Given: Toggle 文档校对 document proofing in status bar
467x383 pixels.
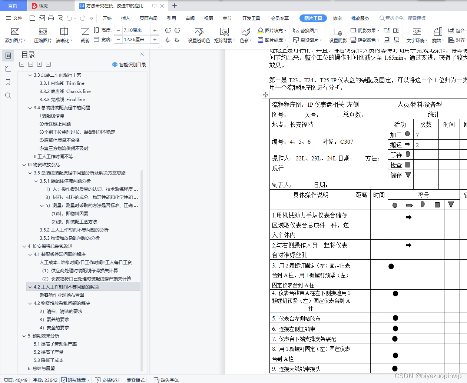Looking at the screenshot, I should [x=107, y=380].
